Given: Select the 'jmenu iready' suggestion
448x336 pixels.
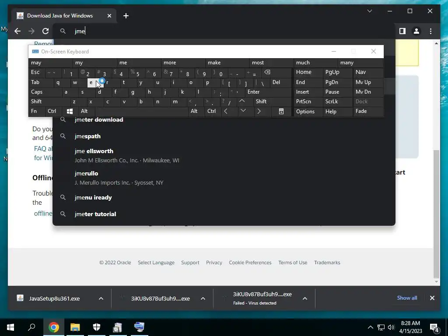Looking at the screenshot, I should tap(224, 197).
